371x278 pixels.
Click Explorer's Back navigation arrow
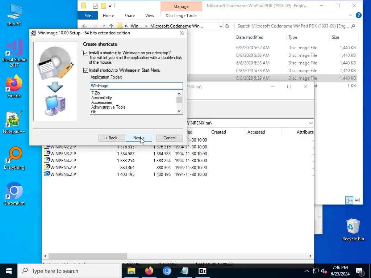pos(84,26)
